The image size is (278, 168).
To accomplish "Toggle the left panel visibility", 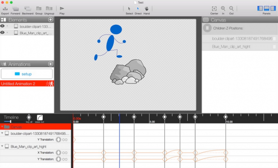I will click(260, 8).
